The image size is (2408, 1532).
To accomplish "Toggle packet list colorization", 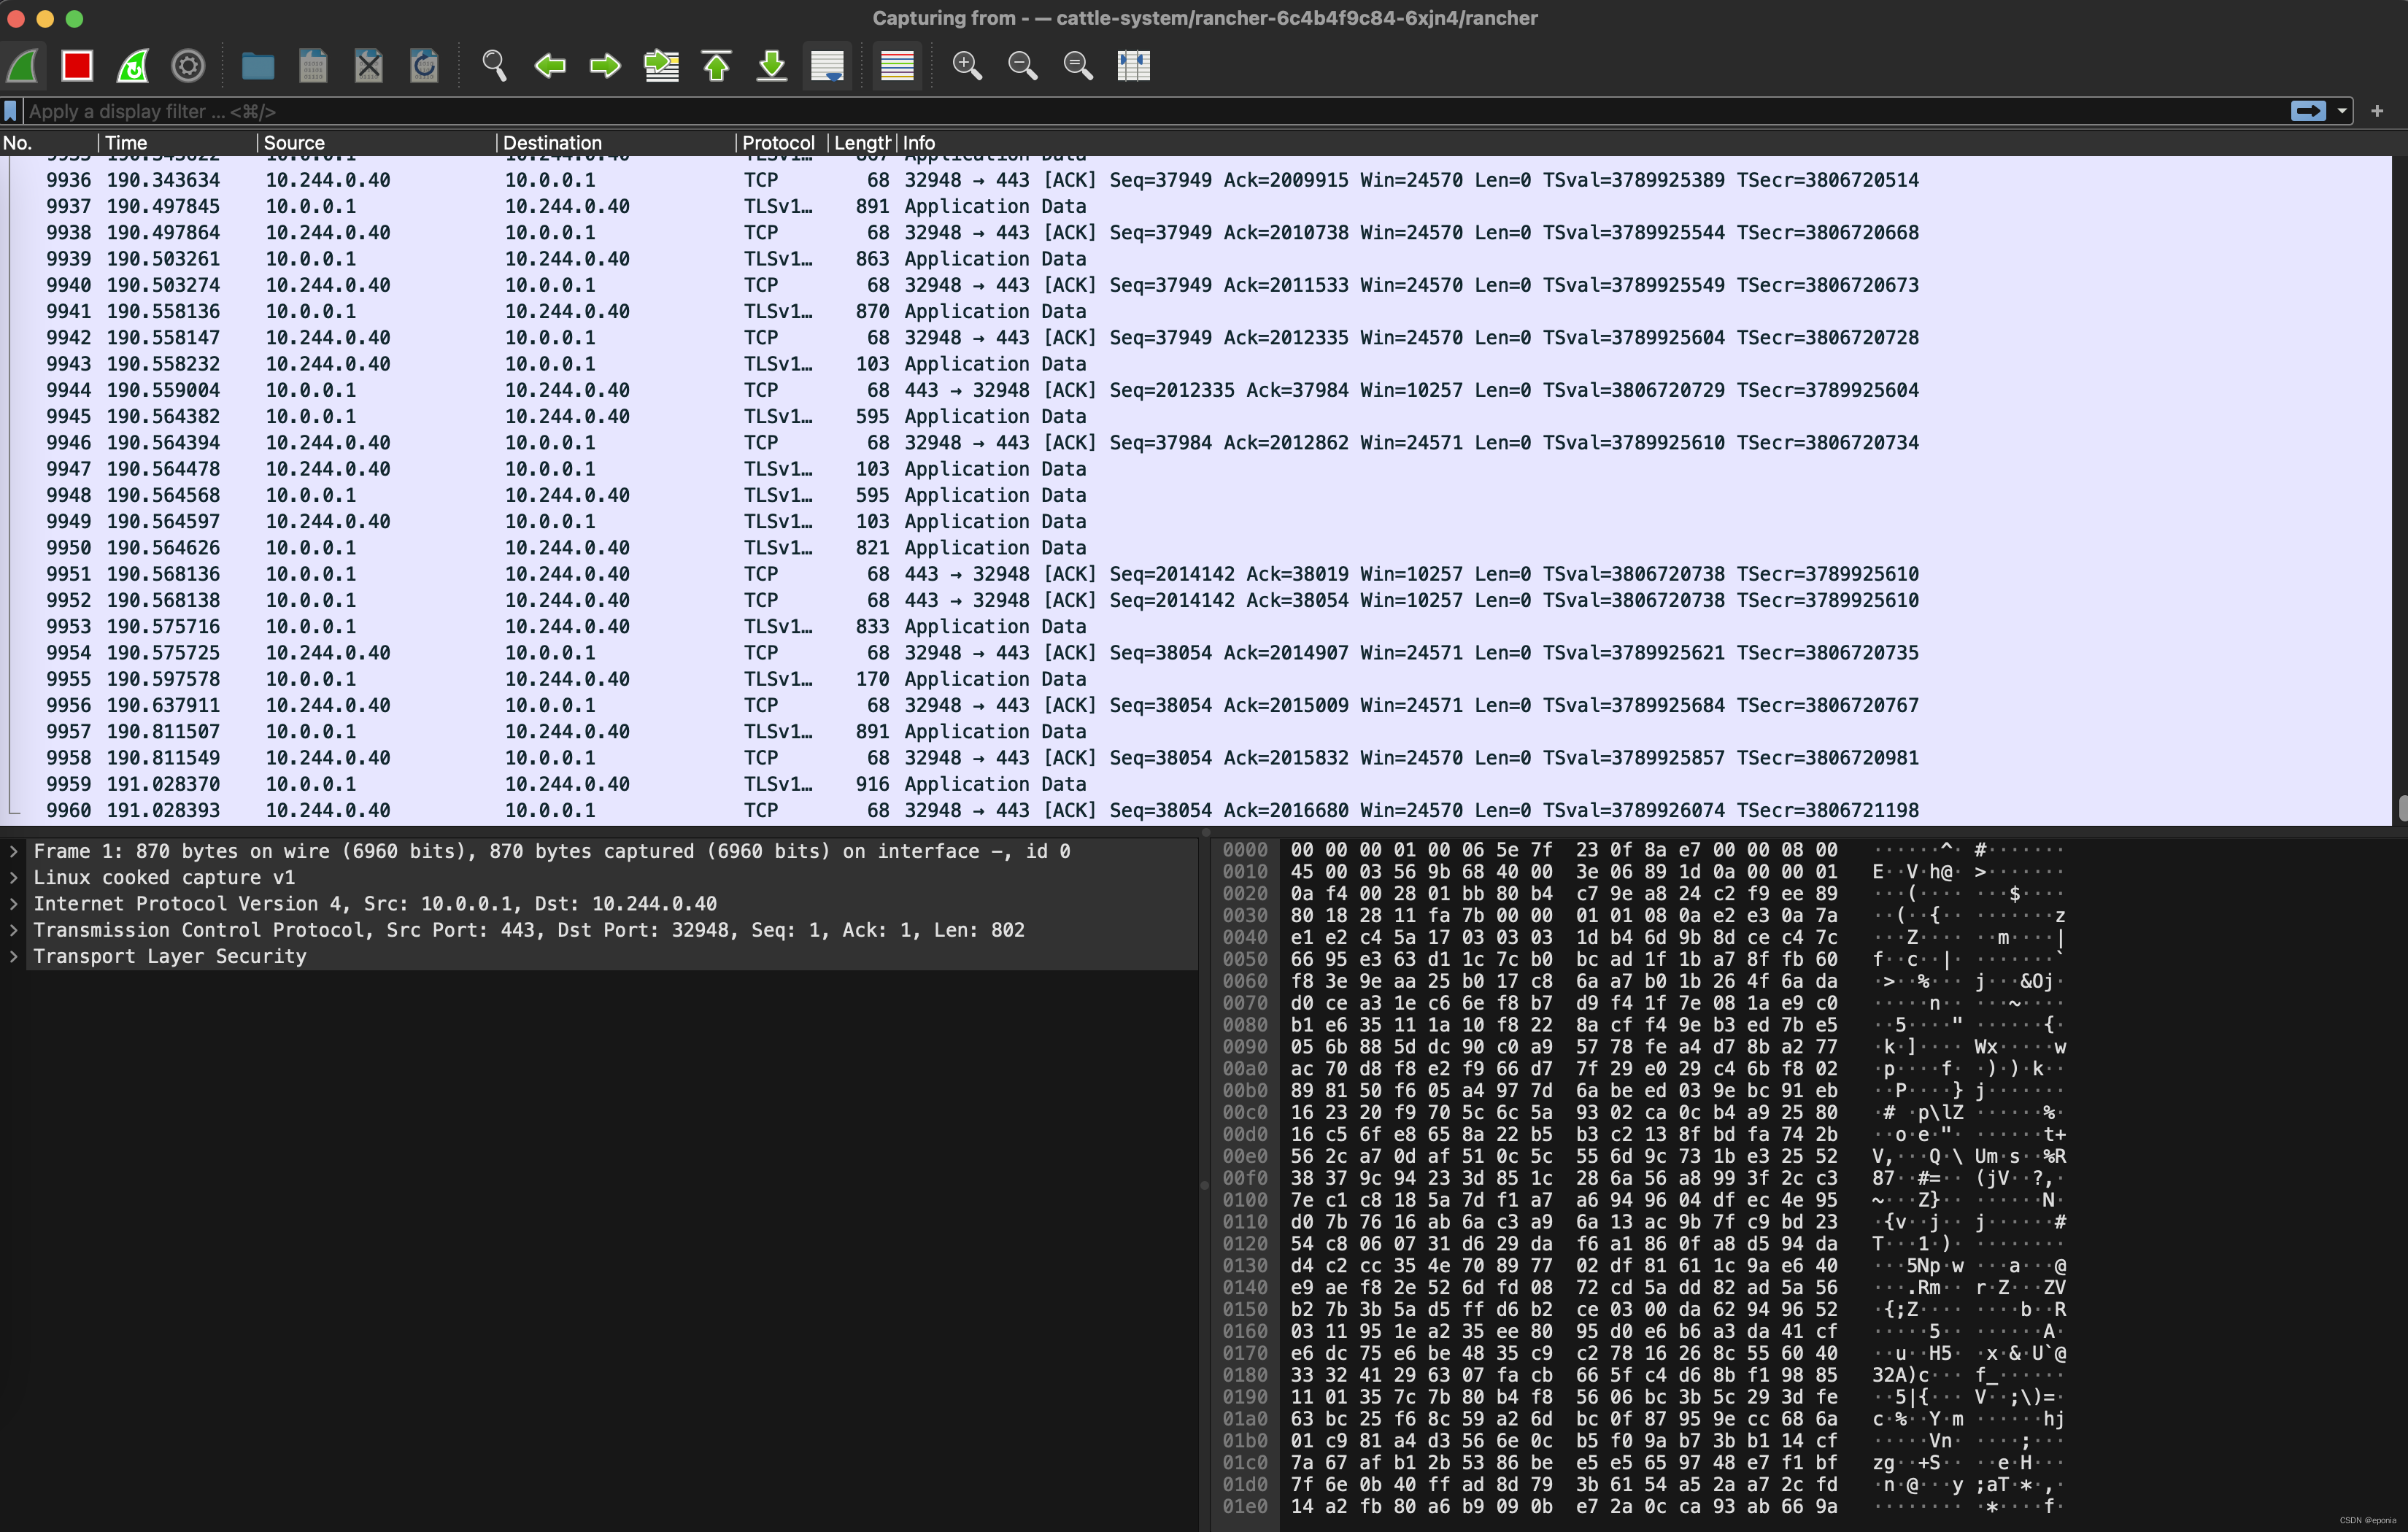I will click(x=897, y=66).
